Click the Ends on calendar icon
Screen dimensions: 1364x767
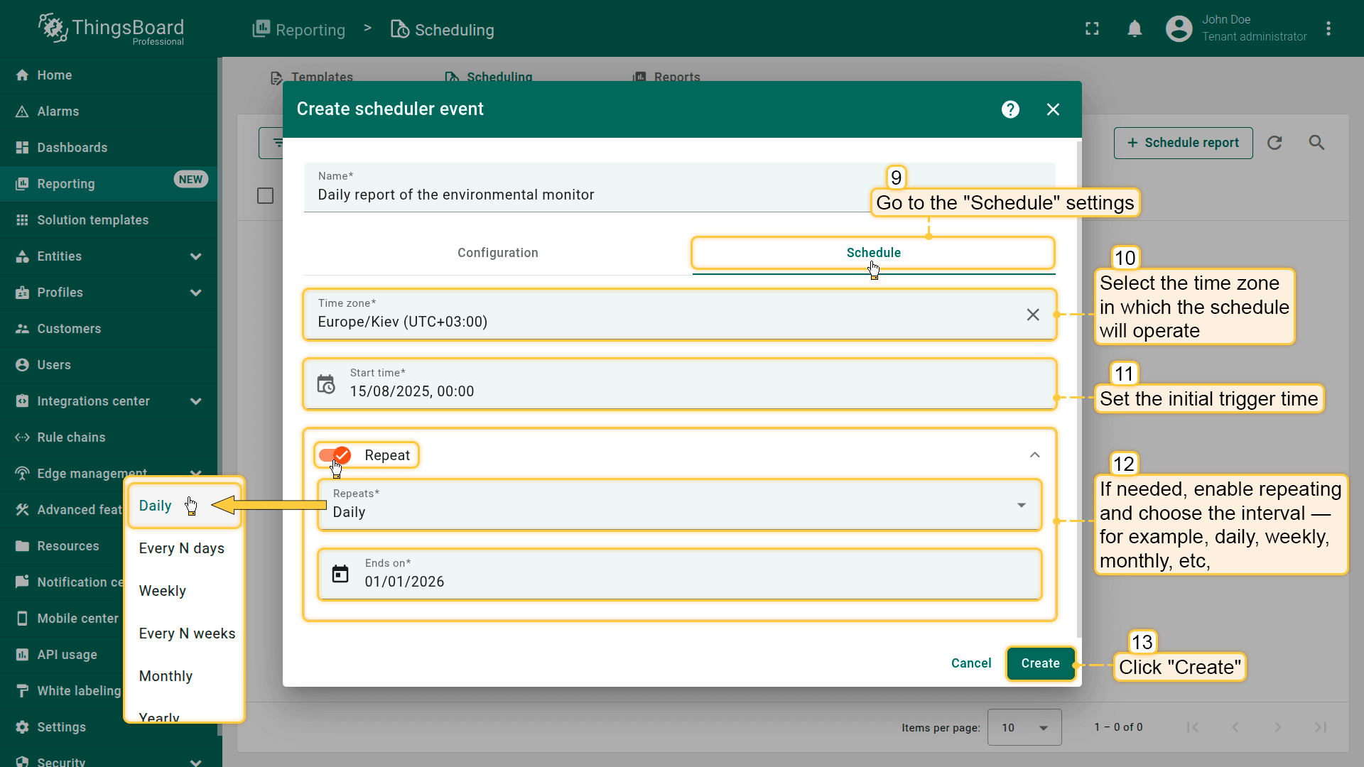coord(340,574)
